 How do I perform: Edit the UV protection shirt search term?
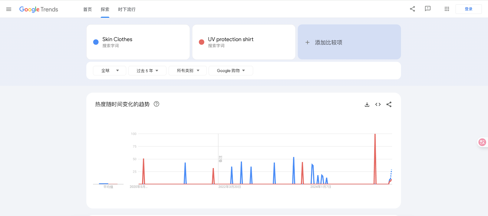231,39
